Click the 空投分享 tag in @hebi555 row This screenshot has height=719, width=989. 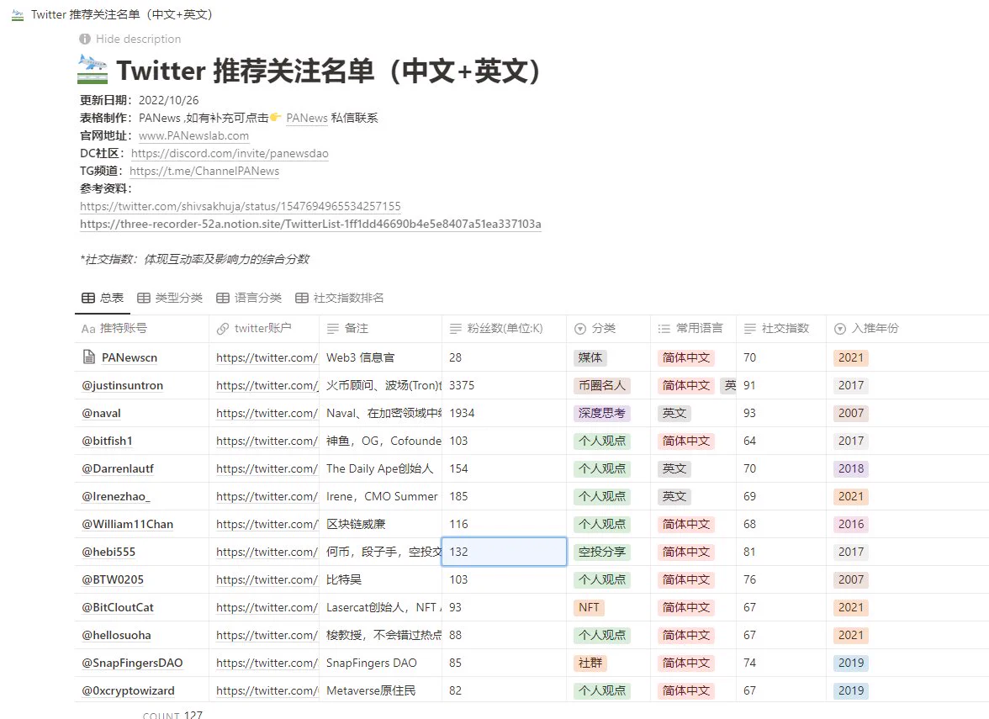tap(602, 552)
